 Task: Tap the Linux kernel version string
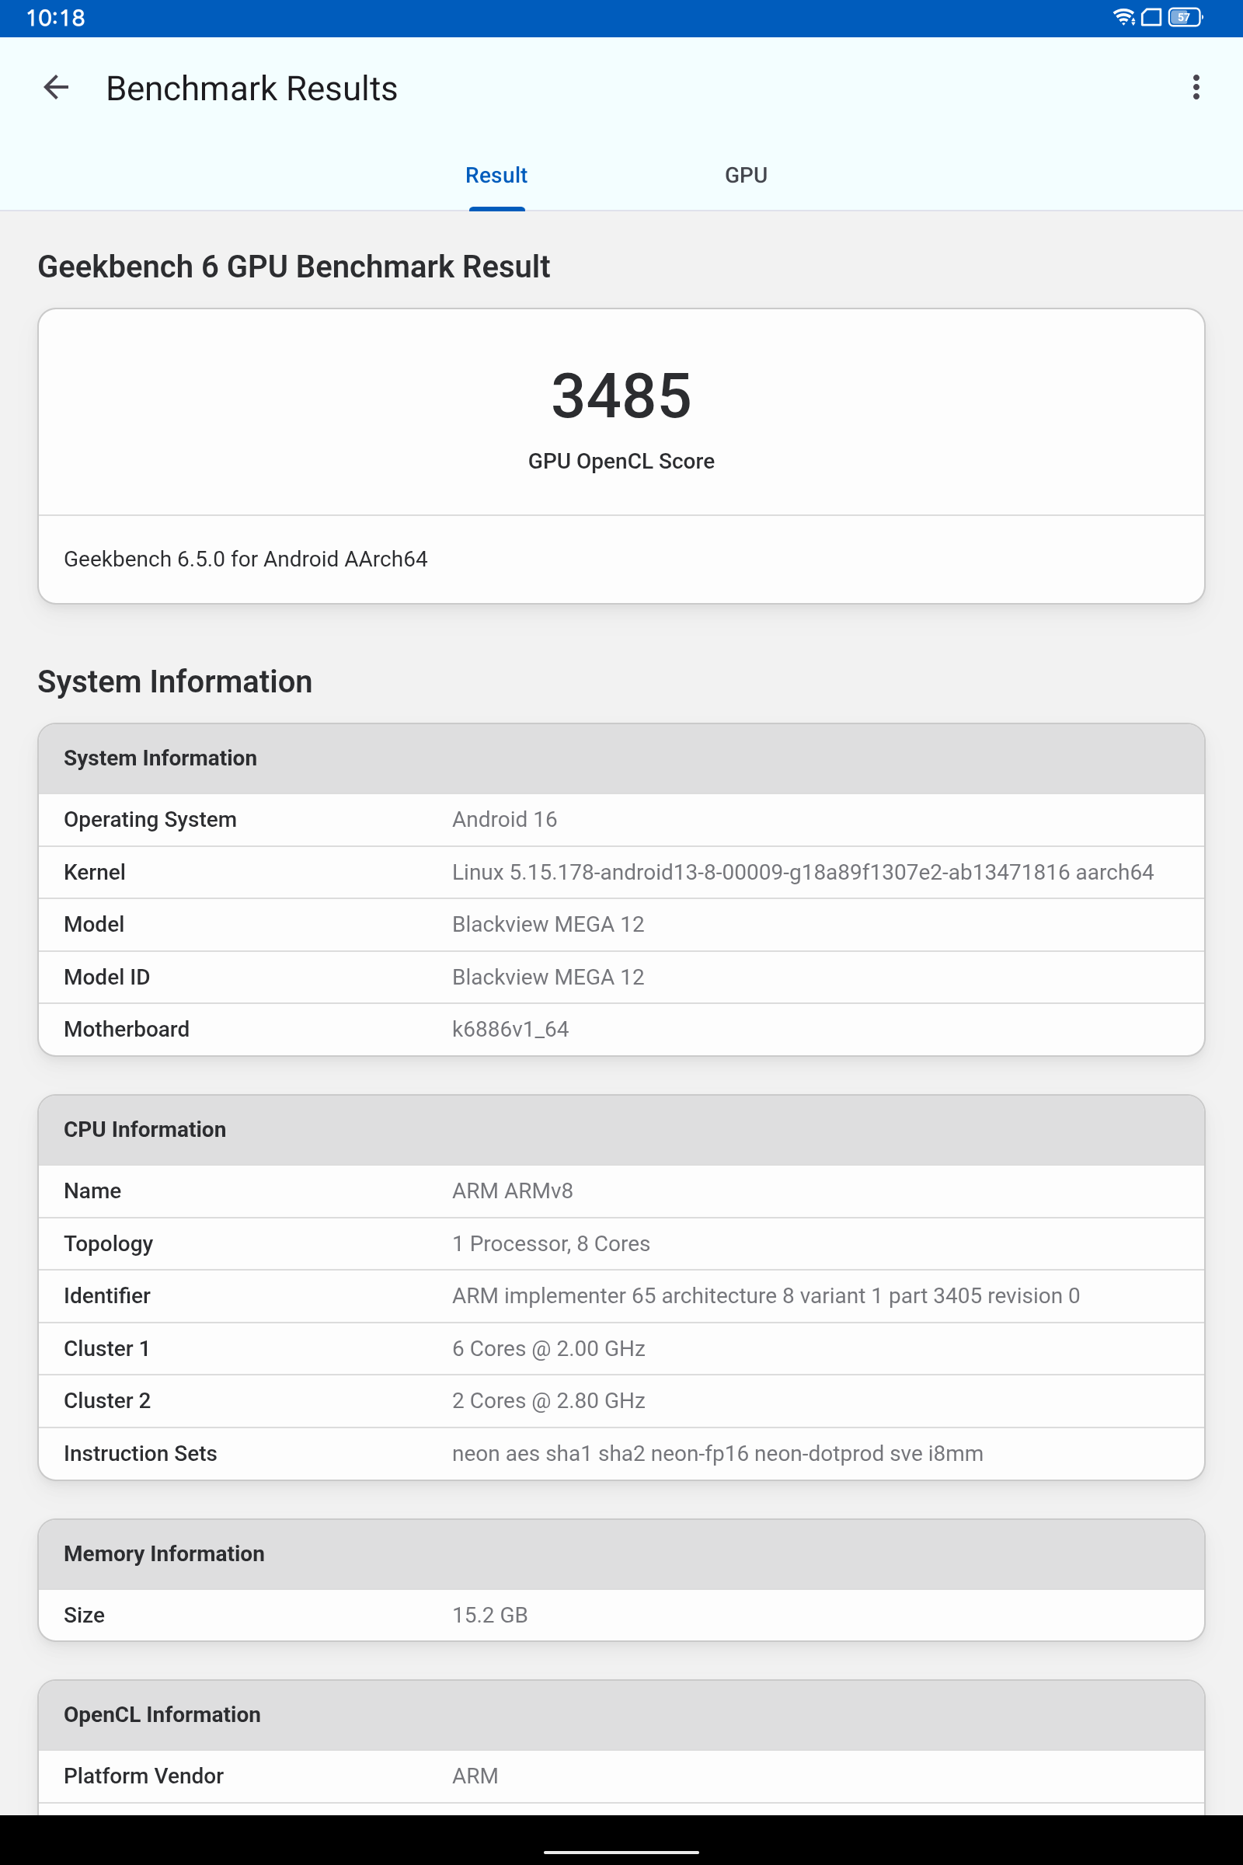803,872
